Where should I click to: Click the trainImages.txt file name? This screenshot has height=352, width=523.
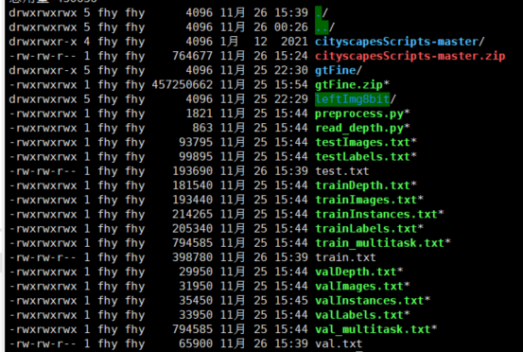pos(366,200)
